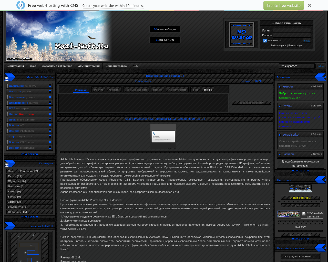328x262 pixels.
Task: Open the RSS menu item
Action: [x=135, y=66]
